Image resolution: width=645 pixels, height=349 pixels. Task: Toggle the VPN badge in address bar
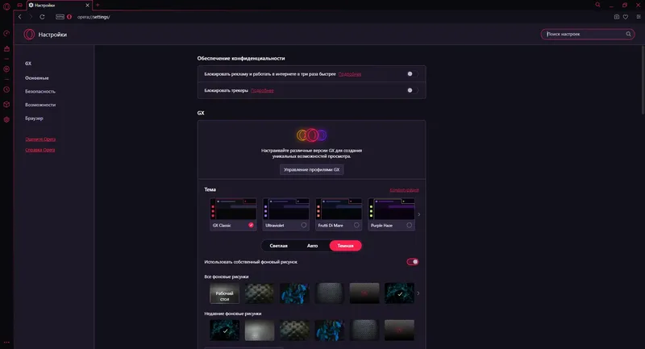tap(60, 17)
